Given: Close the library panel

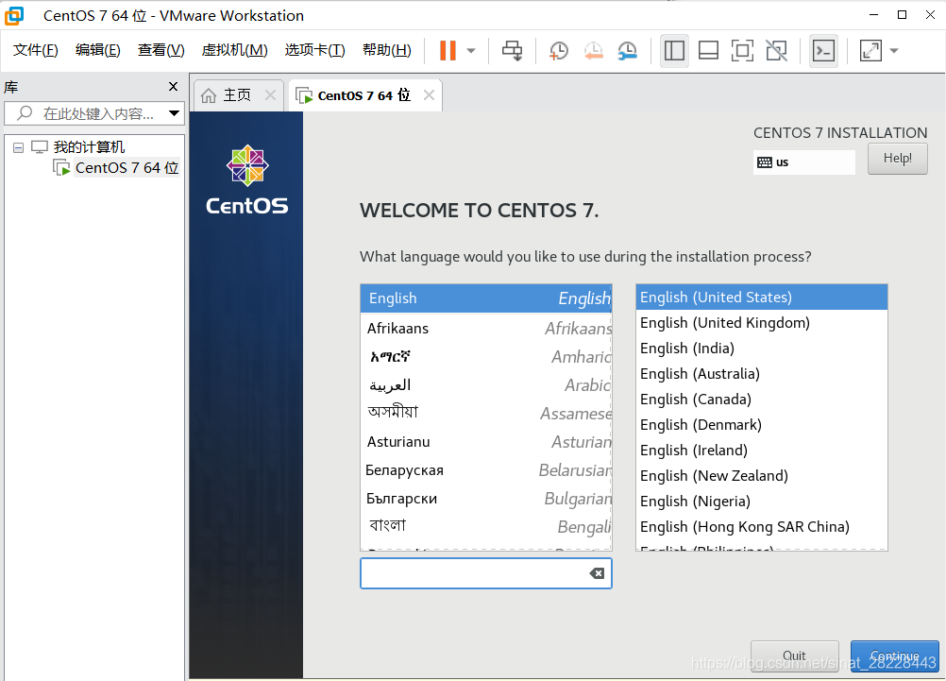Looking at the screenshot, I should 173,86.
